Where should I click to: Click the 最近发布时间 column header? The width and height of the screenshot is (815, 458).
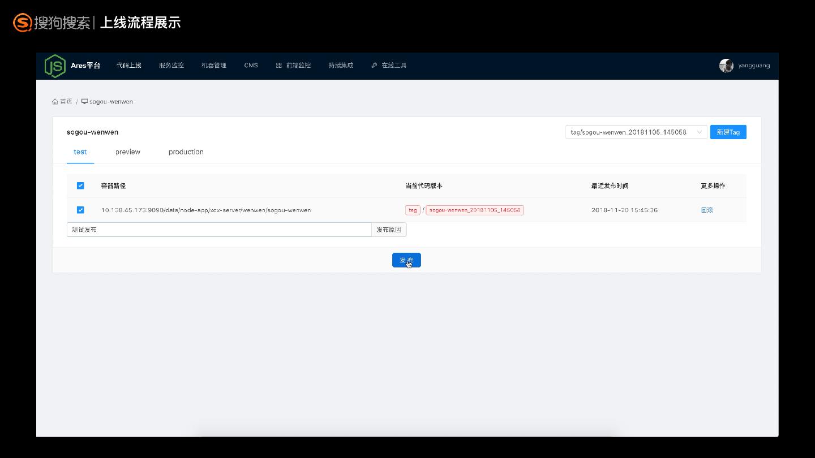610,186
